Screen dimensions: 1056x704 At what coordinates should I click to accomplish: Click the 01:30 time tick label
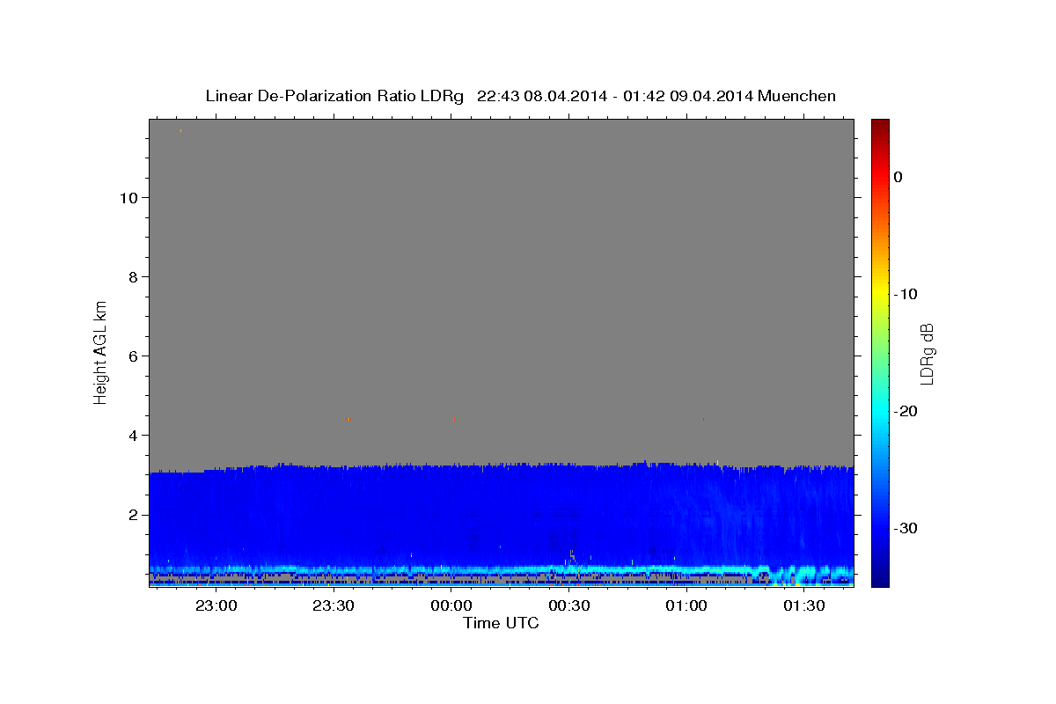[x=804, y=606]
